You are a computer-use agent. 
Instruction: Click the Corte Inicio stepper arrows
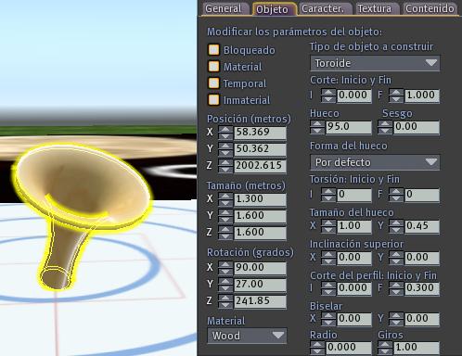tap(328, 95)
